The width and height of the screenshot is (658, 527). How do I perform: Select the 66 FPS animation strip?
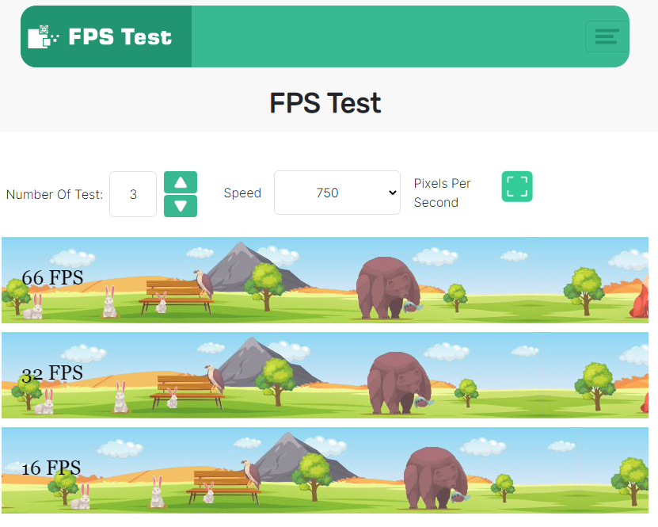(x=325, y=280)
